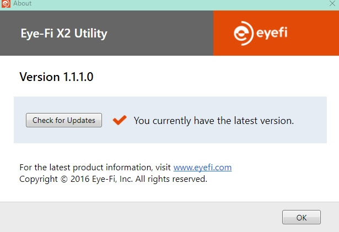Click the eyefi wordmark text

[271, 34]
